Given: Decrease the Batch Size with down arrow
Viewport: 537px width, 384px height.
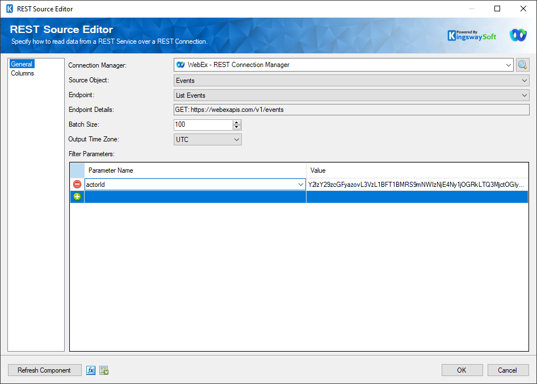Looking at the screenshot, I should click(236, 127).
